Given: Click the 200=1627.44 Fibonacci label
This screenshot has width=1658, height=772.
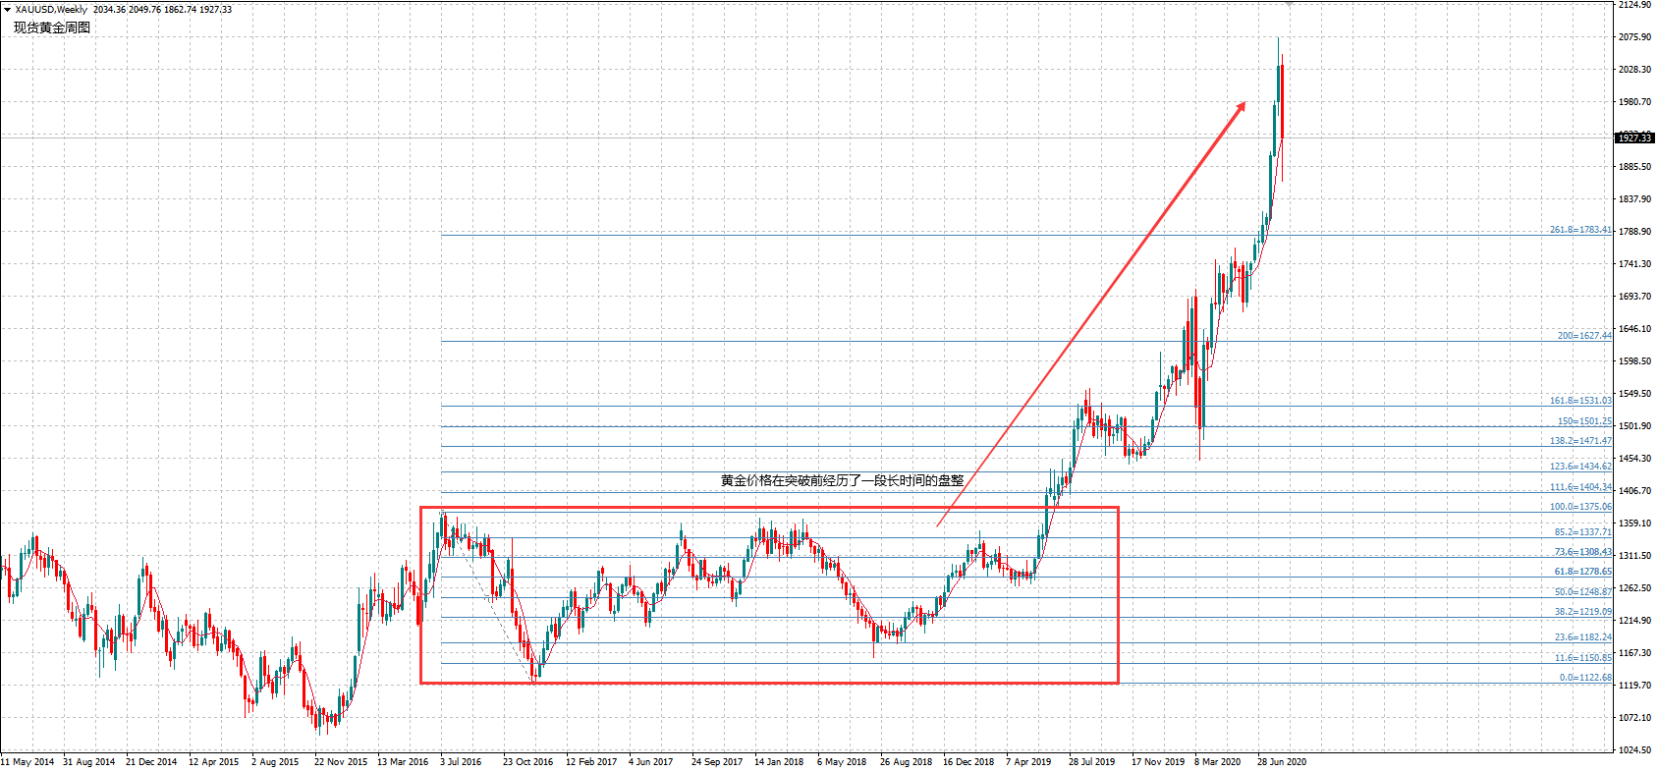Looking at the screenshot, I should tap(1584, 336).
